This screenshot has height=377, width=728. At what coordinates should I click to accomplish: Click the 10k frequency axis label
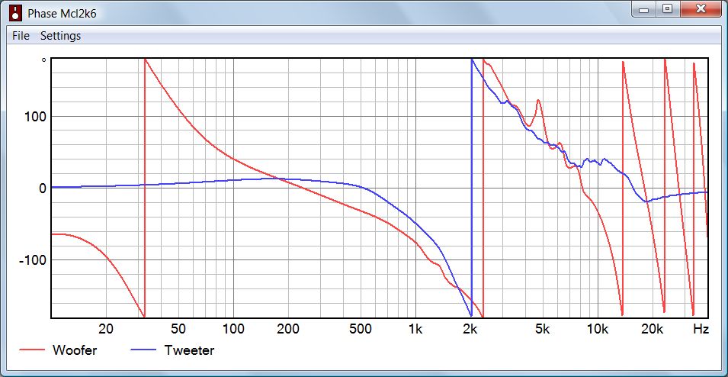pyautogui.click(x=597, y=329)
